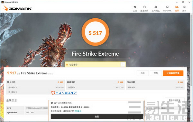193x122 pixels.
Task: Click the 显卡分数 graphics score 5 929
Action: (x=35, y=82)
